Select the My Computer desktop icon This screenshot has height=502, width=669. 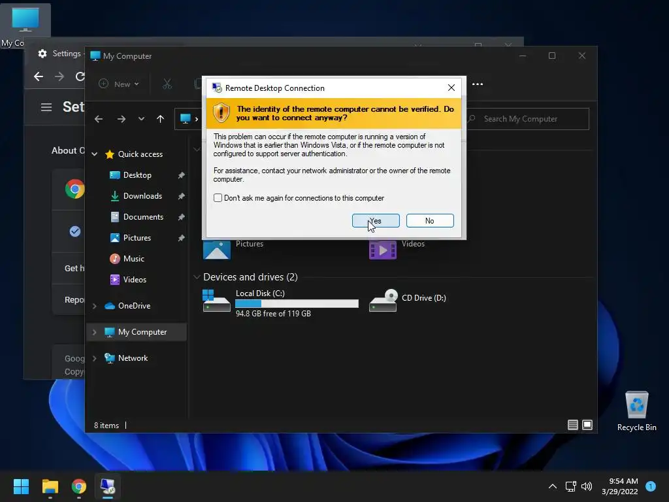(x=25, y=25)
